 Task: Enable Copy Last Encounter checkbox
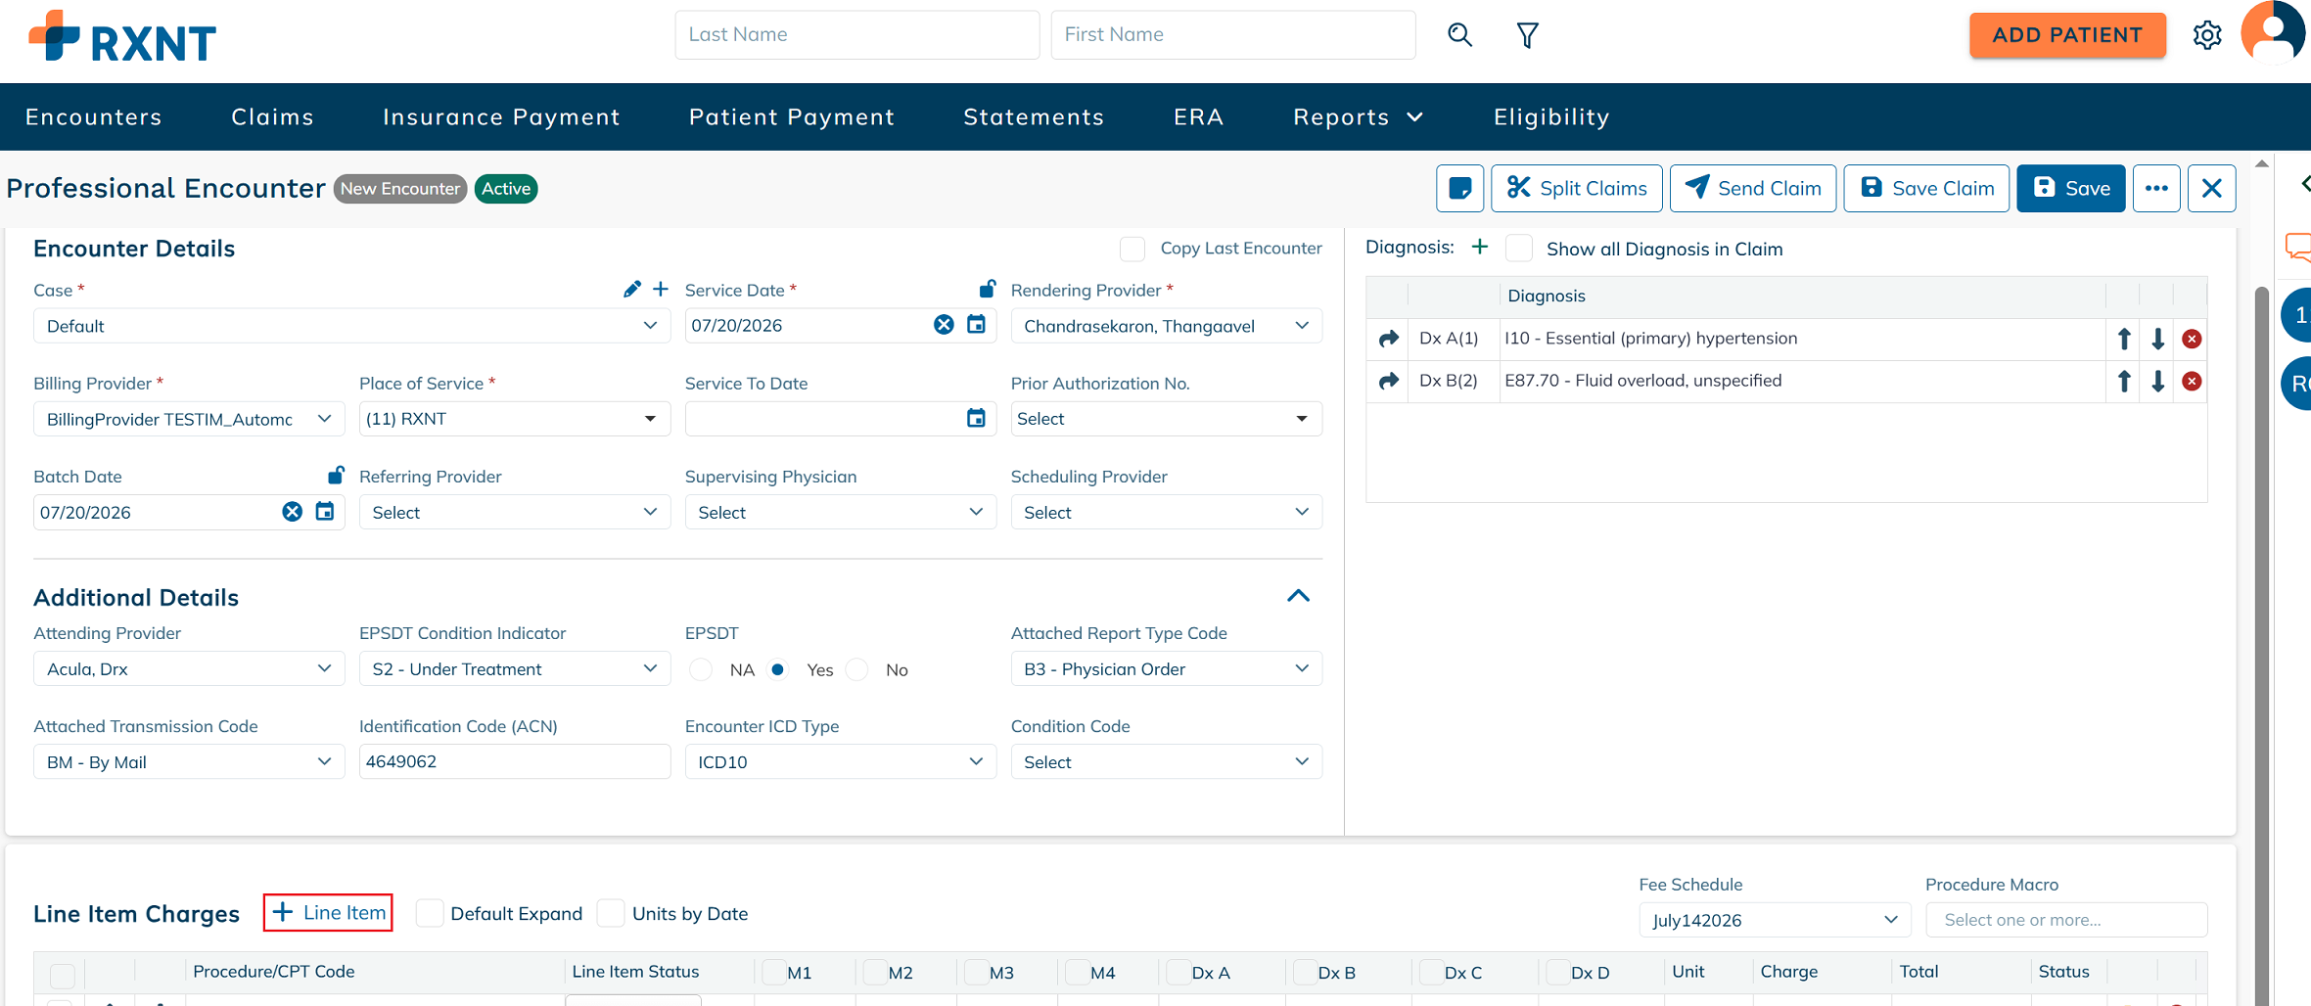[1132, 249]
